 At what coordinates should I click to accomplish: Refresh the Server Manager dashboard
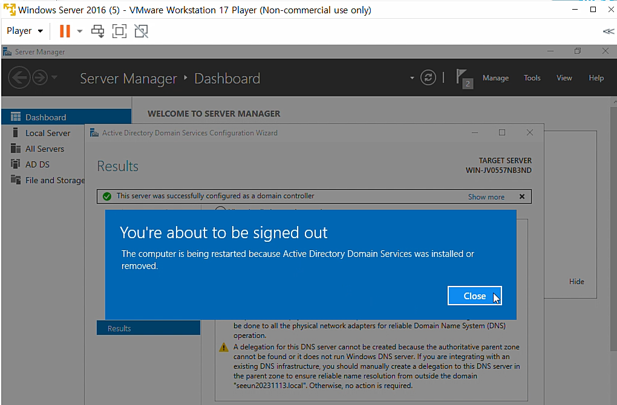point(428,77)
